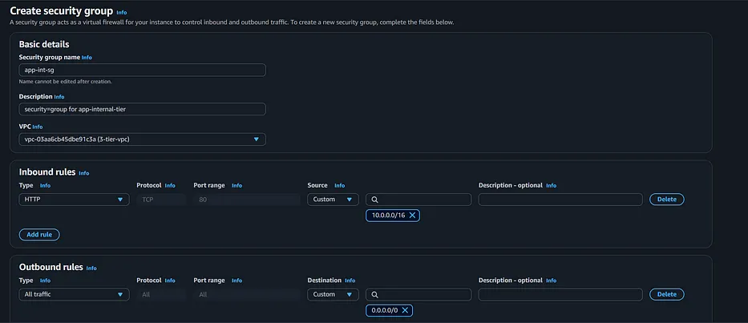Open Info link beside Source column
Image resolution: width=748 pixels, height=323 pixels.
pyautogui.click(x=339, y=186)
